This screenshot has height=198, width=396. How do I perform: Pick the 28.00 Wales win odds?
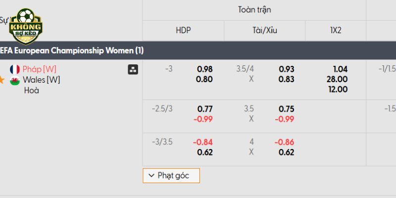[x=337, y=79]
